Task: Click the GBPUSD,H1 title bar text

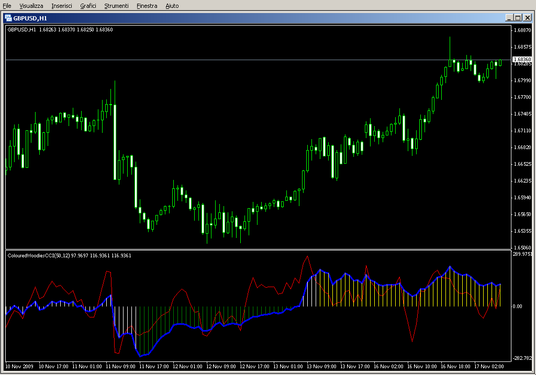Action: pyautogui.click(x=30, y=18)
